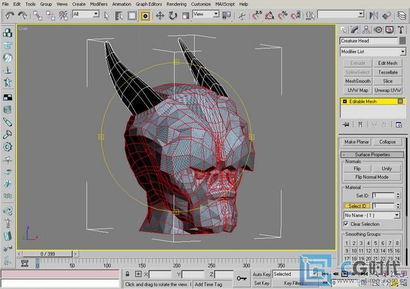Switch to the Display command panel tab
Viewport: 410px width, 289px height.
pos(389,30)
